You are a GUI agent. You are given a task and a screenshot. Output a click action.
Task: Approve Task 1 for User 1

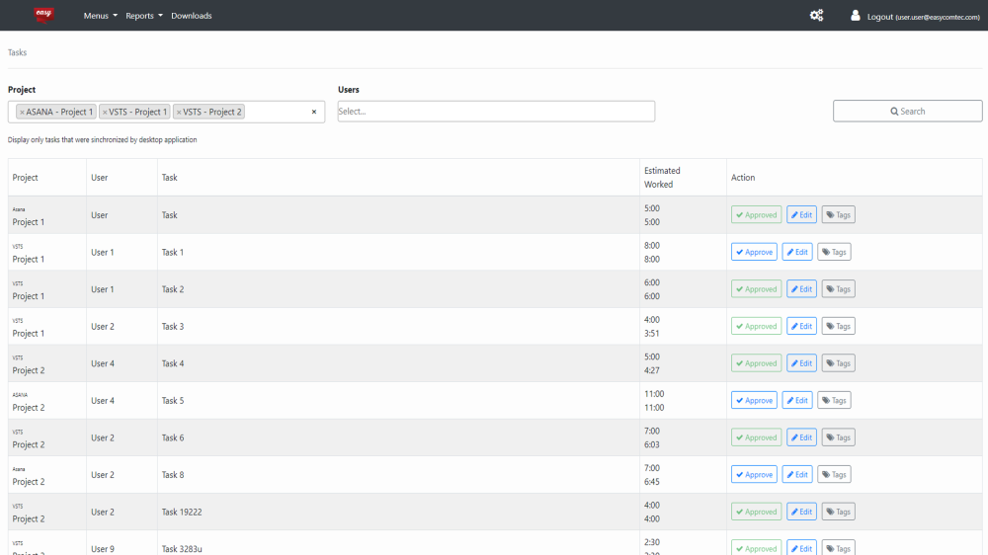pos(754,252)
